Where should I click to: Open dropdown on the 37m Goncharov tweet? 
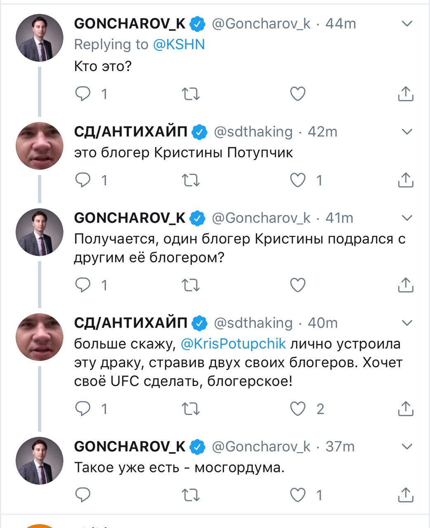407,446
